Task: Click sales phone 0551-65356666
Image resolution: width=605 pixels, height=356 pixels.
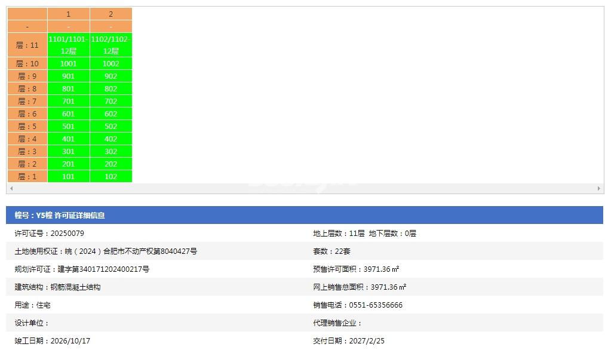Action: click(376, 305)
